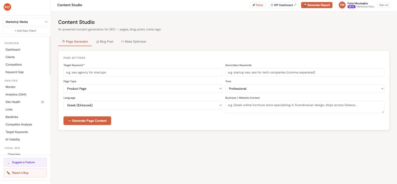Screen dimensions: 397x184
Task: Open Monitor in the sidebar
Action: tap(10, 87)
